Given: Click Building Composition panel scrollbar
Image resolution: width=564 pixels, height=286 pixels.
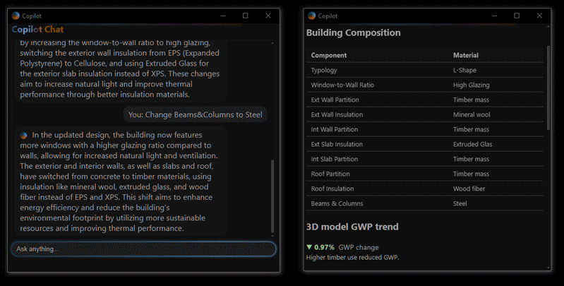Looking at the screenshot, I should click(x=548, y=88).
